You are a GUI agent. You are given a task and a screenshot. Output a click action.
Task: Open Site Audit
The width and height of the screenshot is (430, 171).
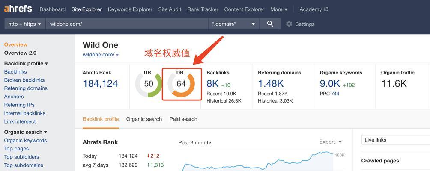pos(170,9)
